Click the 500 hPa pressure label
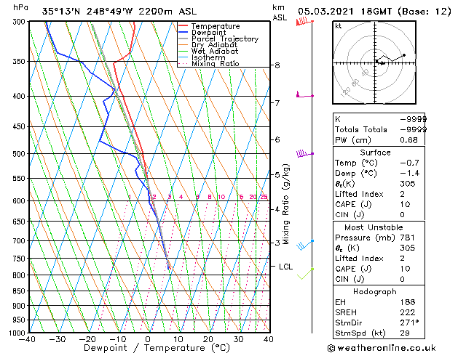The image size is (458, 353). (x=20, y=154)
